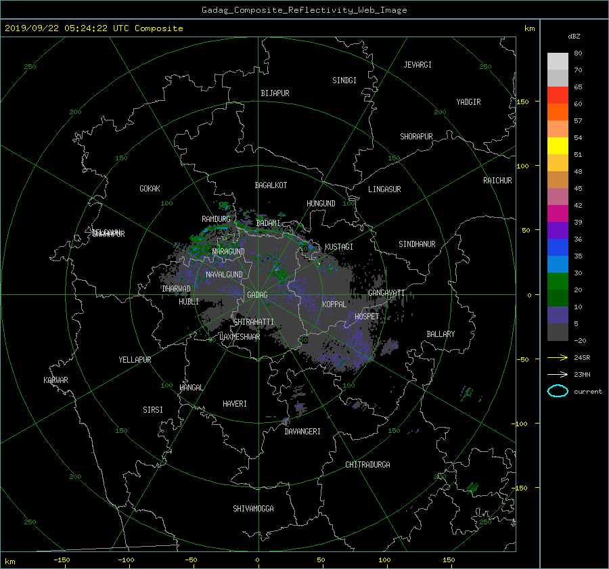Select the bright yellow 51-54 dBZ swatch

click(x=558, y=145)
